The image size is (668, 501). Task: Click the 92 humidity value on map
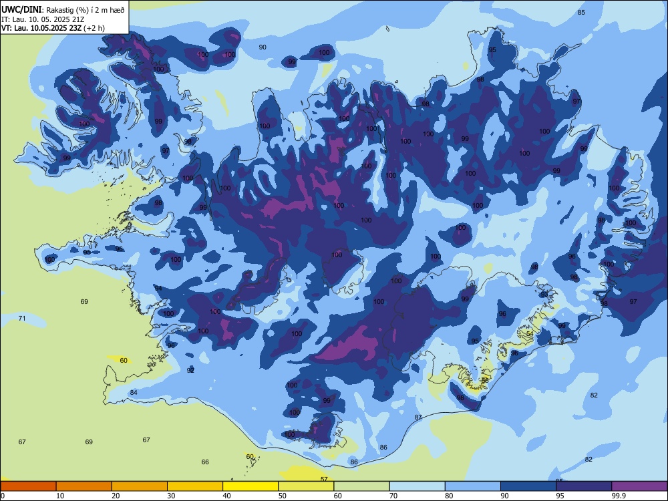point(190,370)
